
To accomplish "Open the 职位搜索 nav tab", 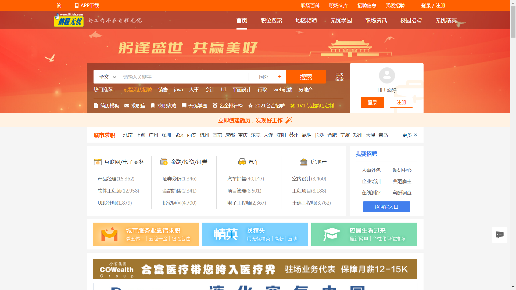I will [271, 20].
